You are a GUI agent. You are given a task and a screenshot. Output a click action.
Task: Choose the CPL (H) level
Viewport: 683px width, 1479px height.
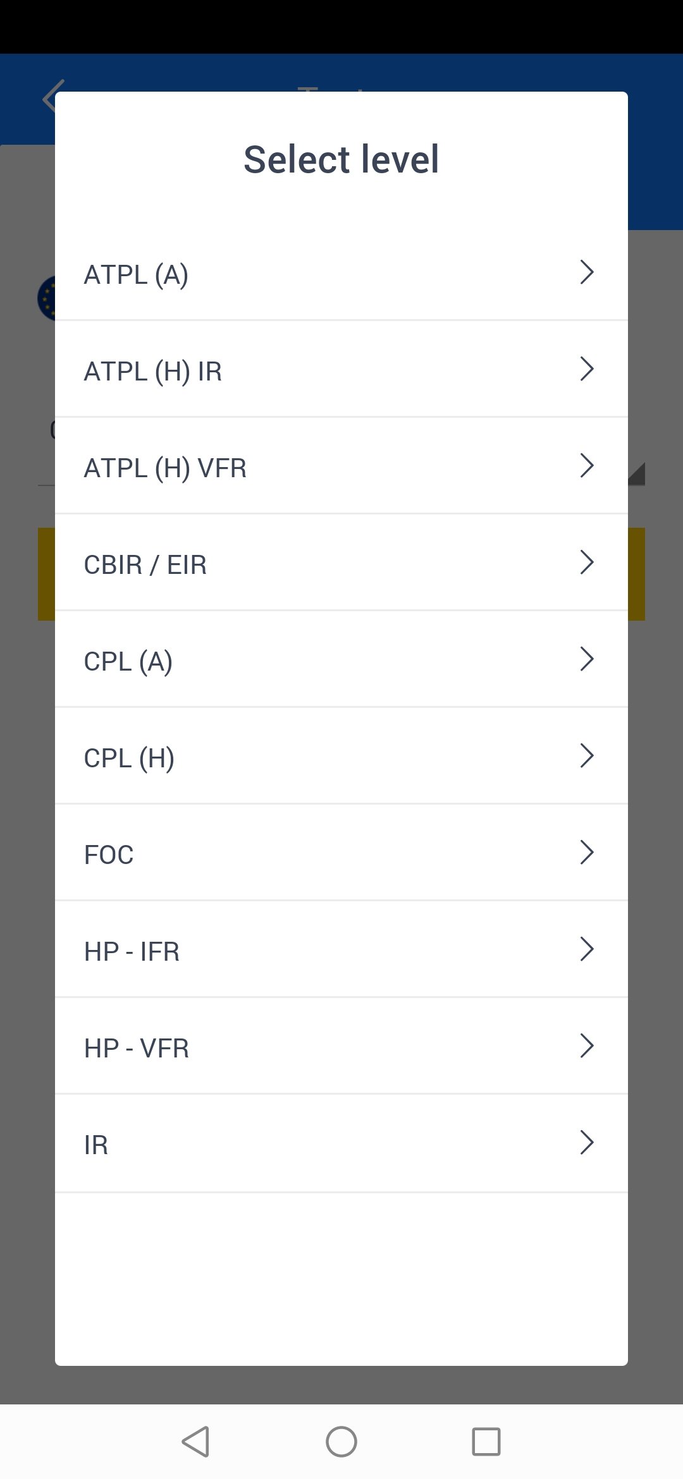click(x=130, y=758)
